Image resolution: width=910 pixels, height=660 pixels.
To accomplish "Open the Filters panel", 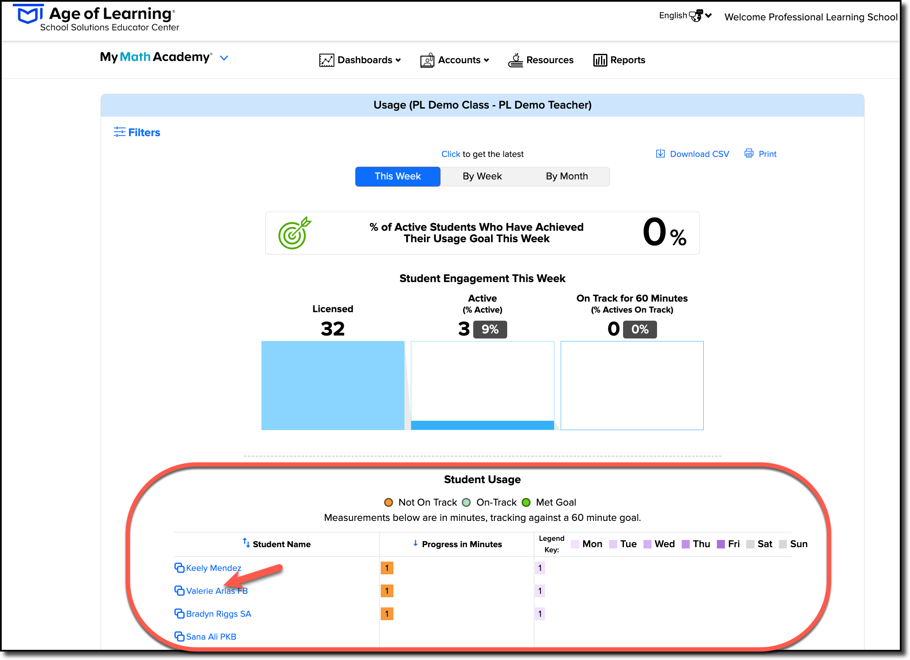I will pos(137,132).
